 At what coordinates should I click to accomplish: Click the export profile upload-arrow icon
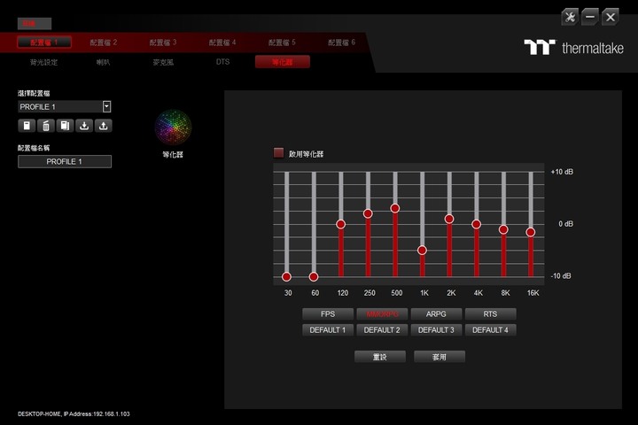pyautogui.click(x=104, y=126)
